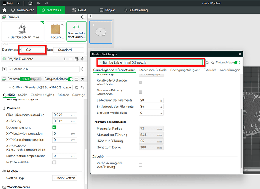The image size is (260, 189).
Task: Check Verbesserung der Luftfilterung
Action: click(x=141, y=165)
